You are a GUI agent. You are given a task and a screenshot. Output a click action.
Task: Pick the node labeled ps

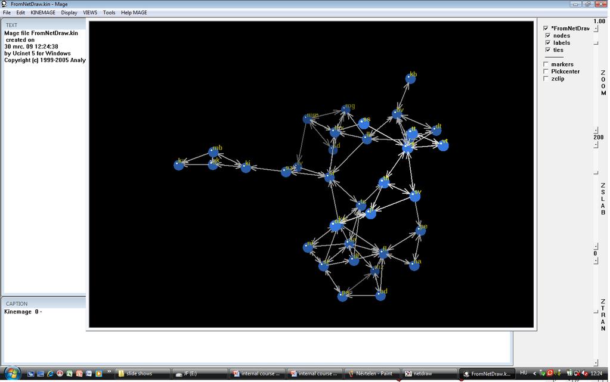(342, 296)
